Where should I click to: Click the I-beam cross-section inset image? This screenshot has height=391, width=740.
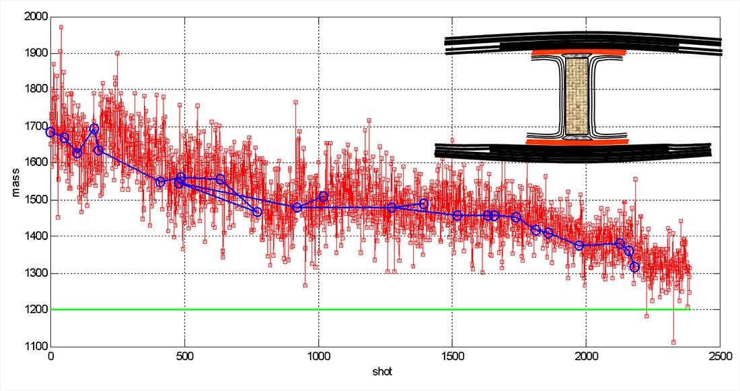tap(578, 97)
